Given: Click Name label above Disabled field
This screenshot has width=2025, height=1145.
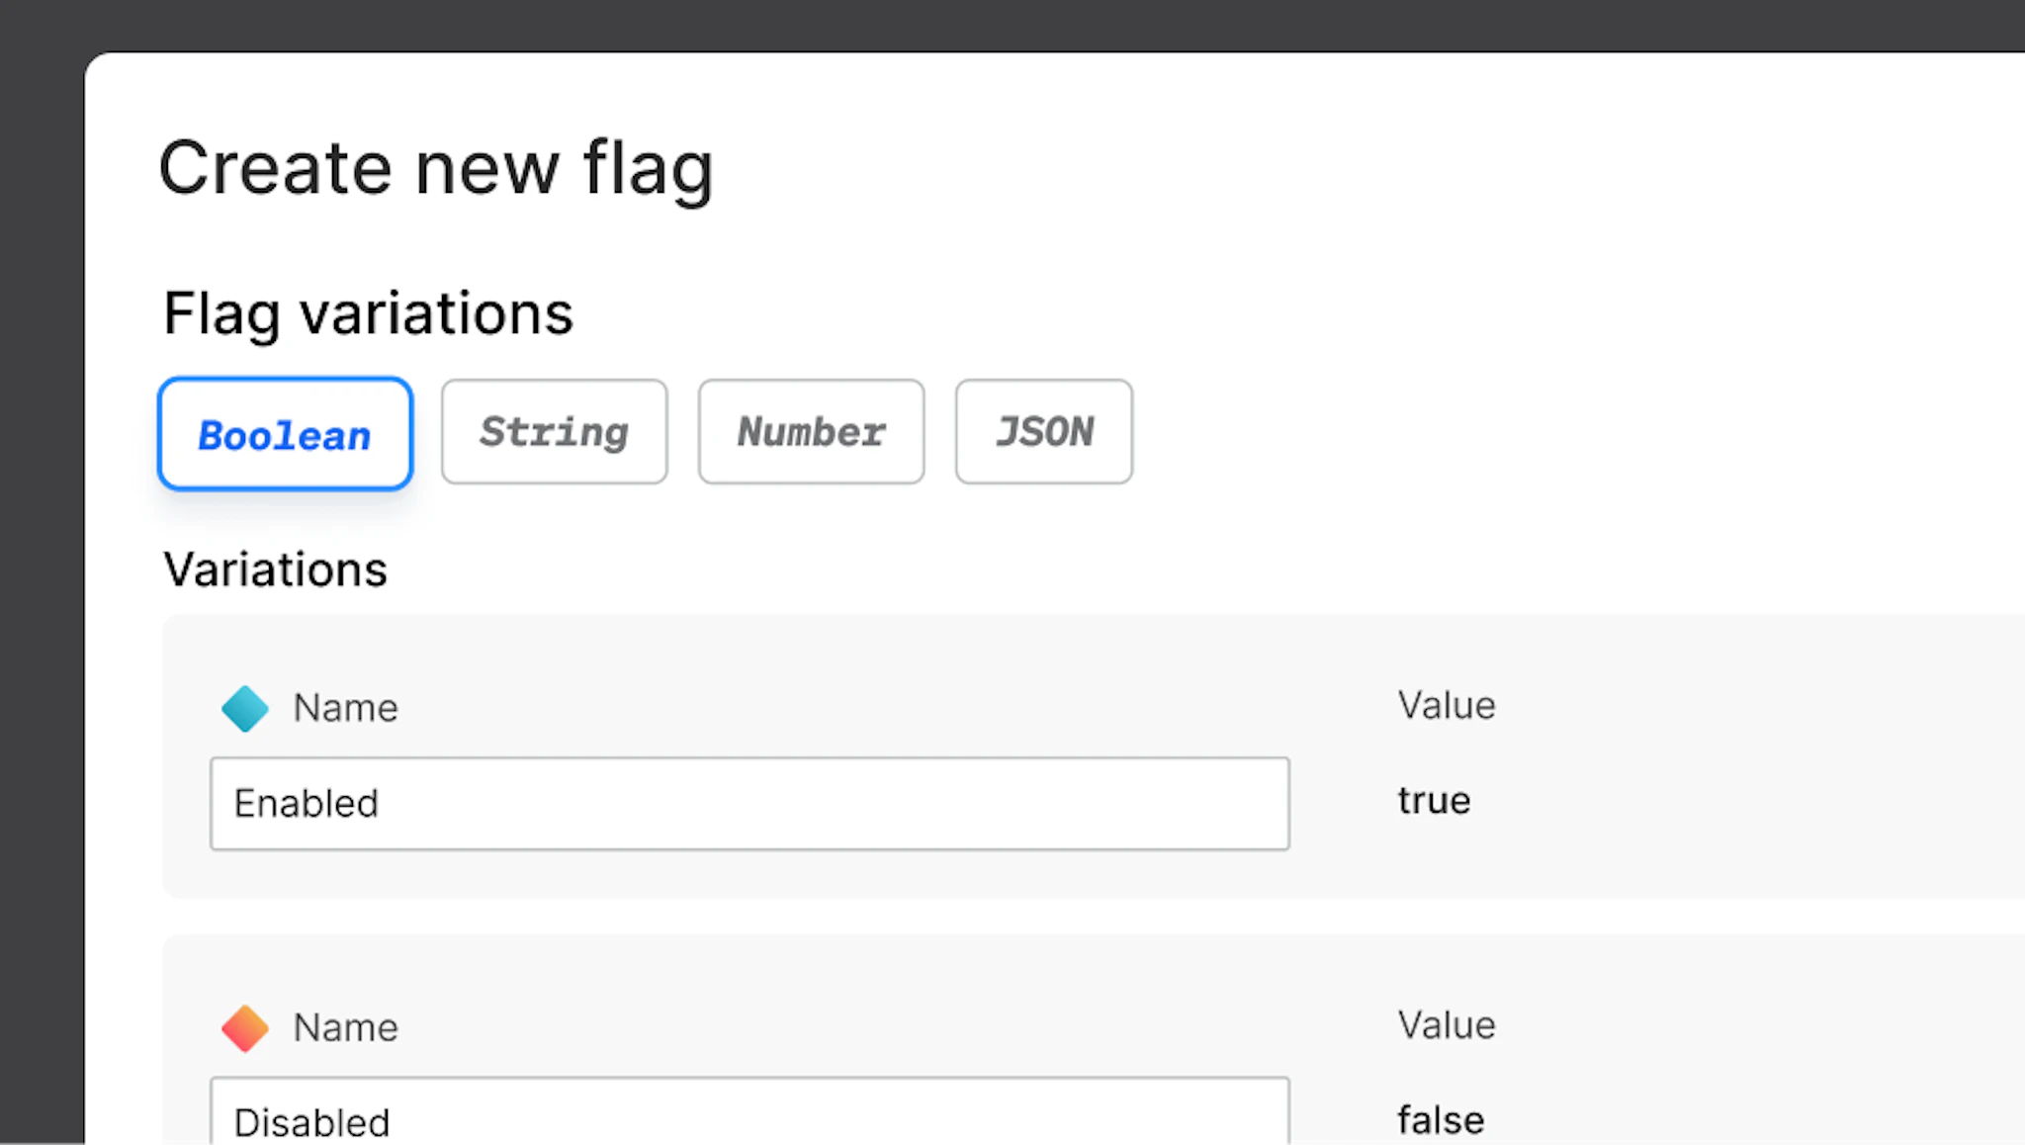Looking at the screenshot, I should click(x=345, y=1028).
